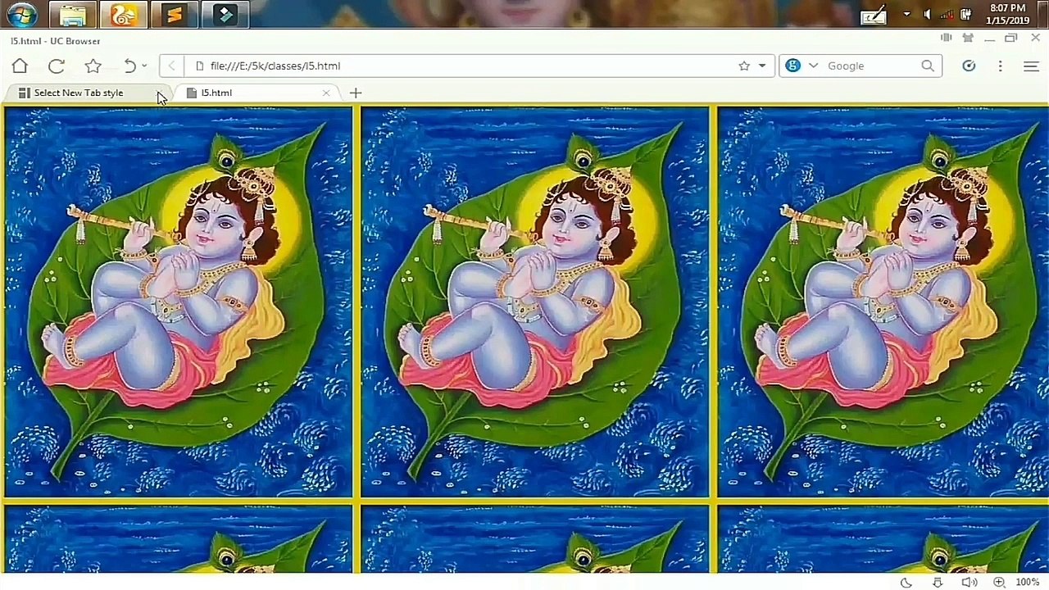Expand the undo closed tabs dropdown arrow
Image resolution: width=1049 pixels, height=590 pixels.
pyautogui.click(x=144, y=66)
